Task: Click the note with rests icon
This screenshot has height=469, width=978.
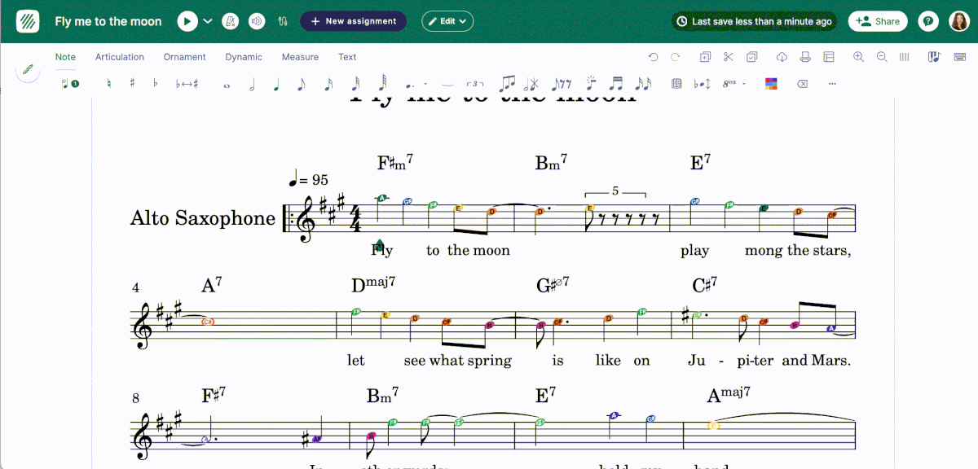Action: pyautogui.click(x=562, y=83)
